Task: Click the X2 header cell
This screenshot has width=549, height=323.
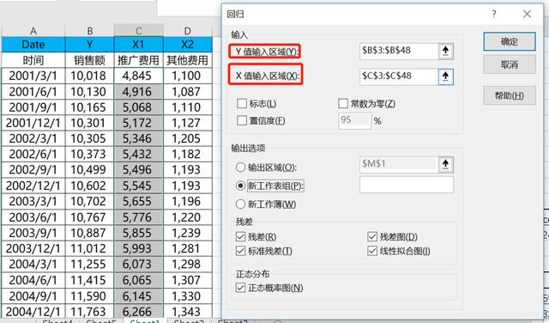Action: pyautogui.click(x=188, y=45)
